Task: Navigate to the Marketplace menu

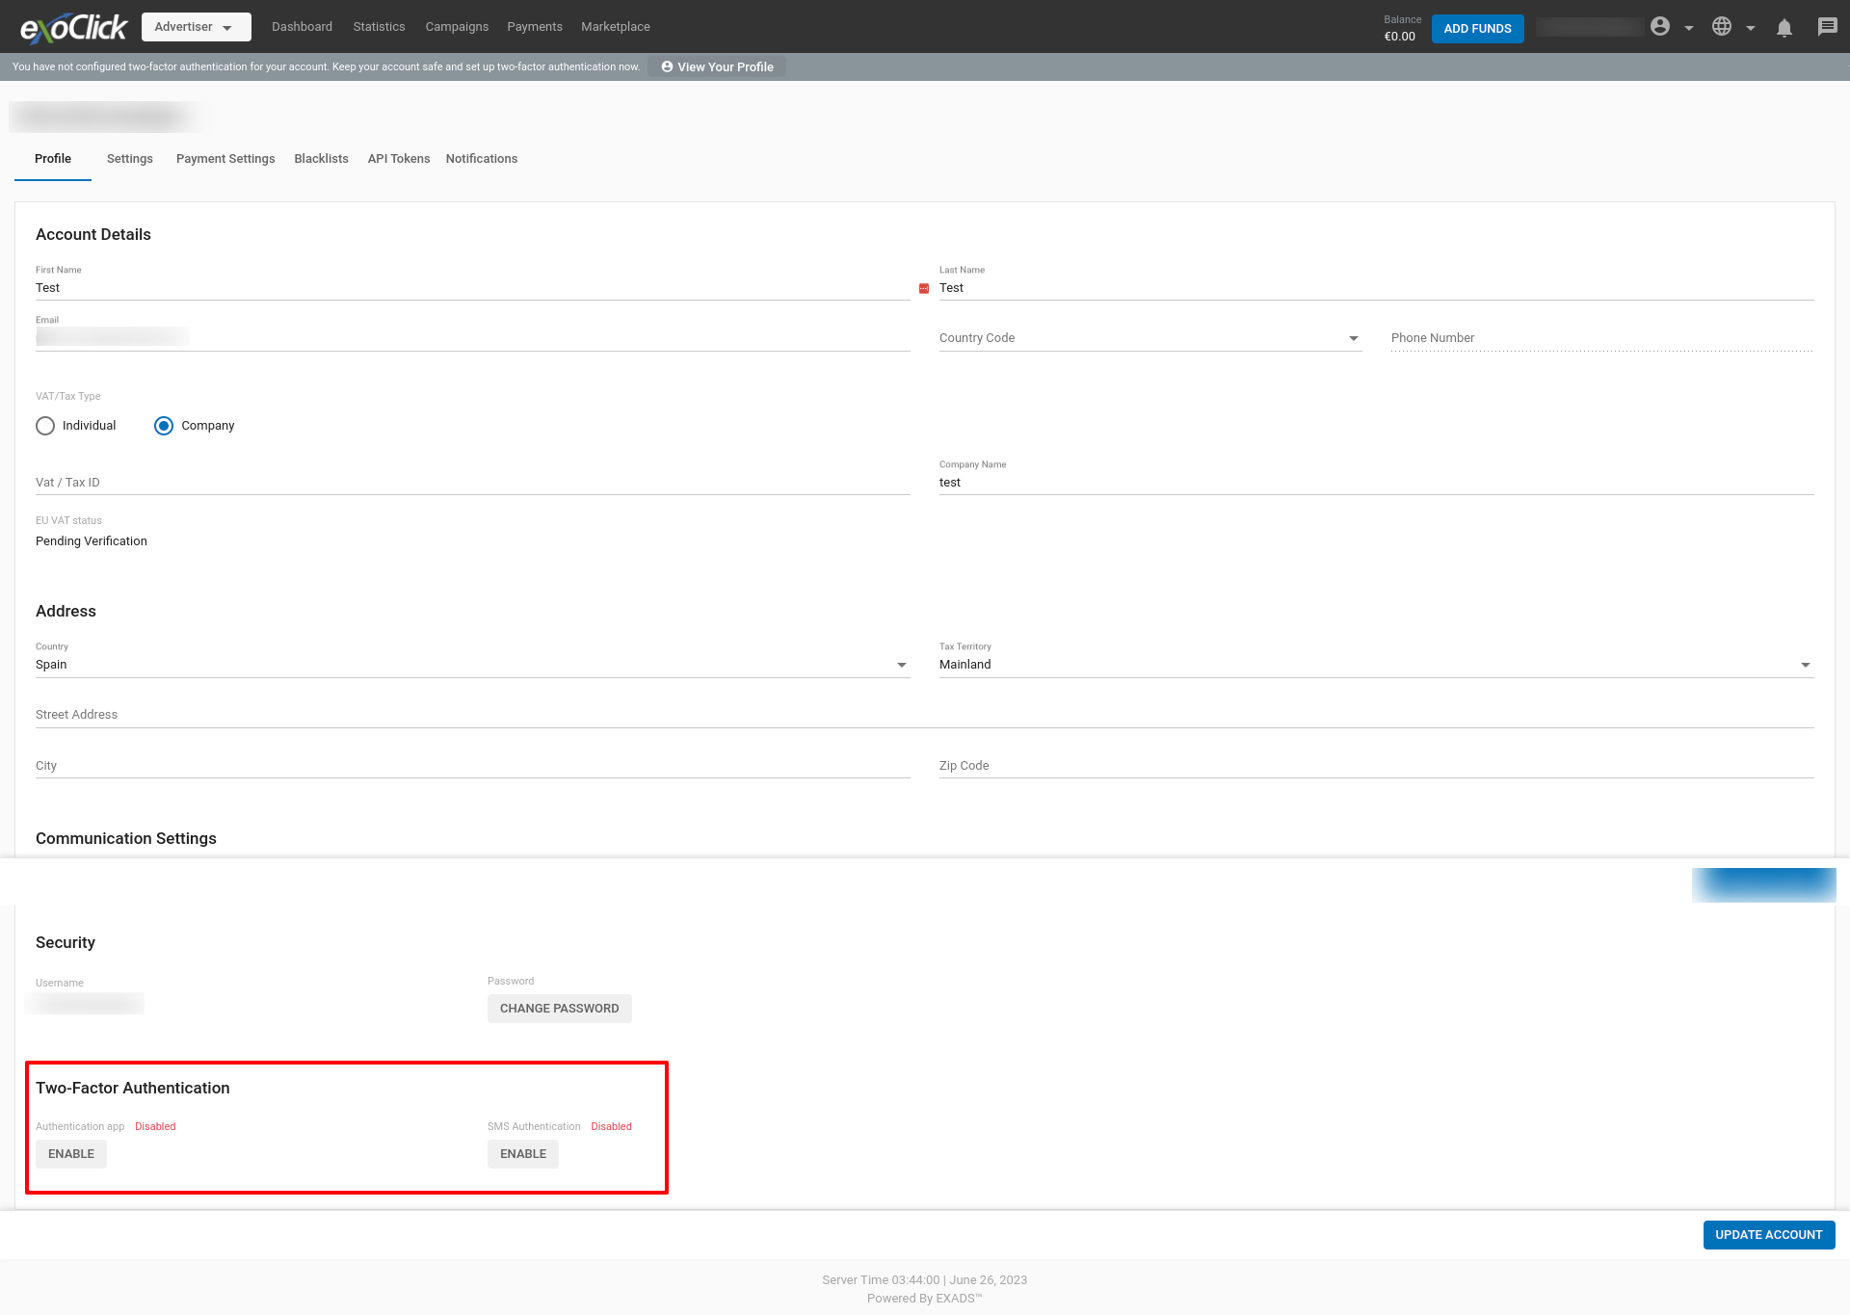Action: pos(615,26)
